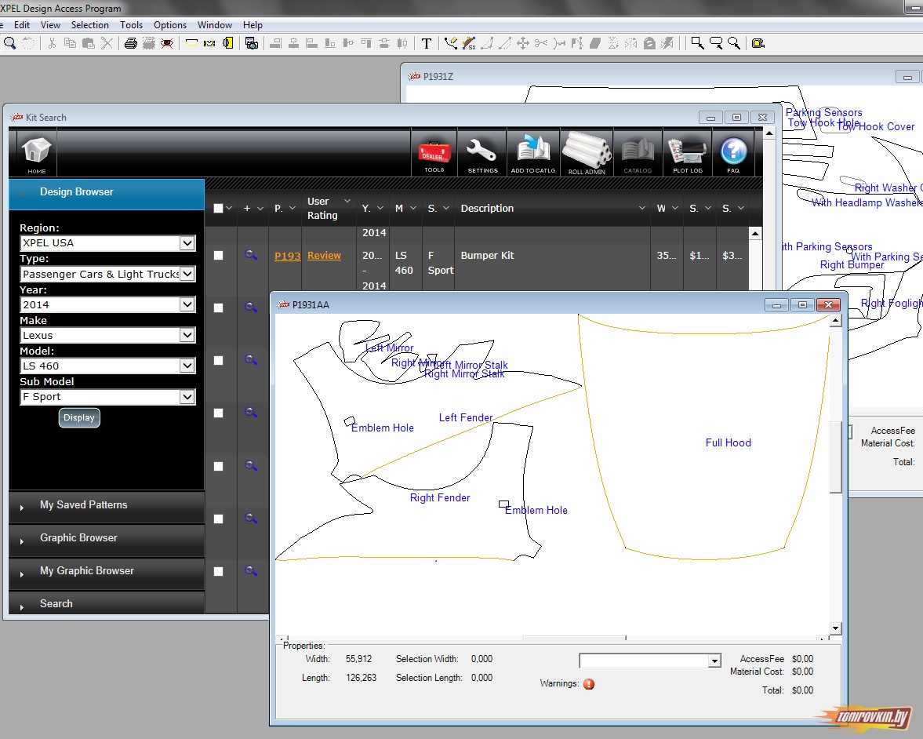Click the shape SX fill tool icon
The height and width of the screenshot is (739, 923).
469,43
